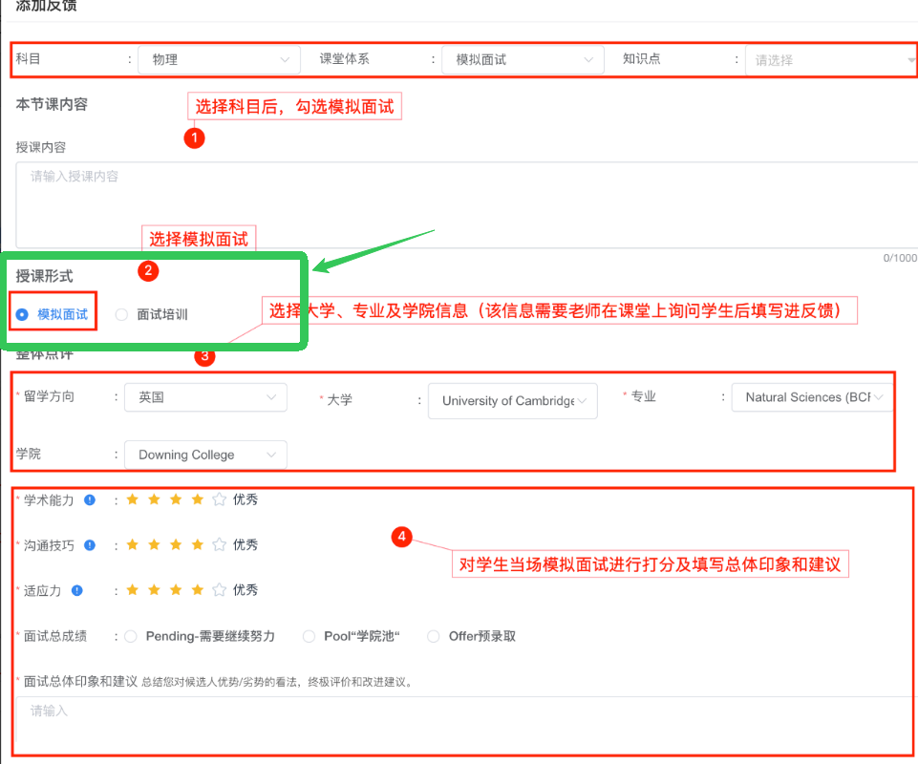
Task: Click the info icon beside 适应力
Action: point(77,590)
